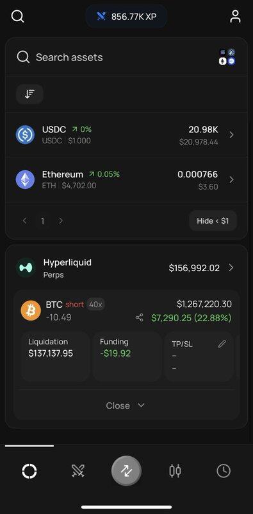Open the network chain selector icons

pos(227,57)
